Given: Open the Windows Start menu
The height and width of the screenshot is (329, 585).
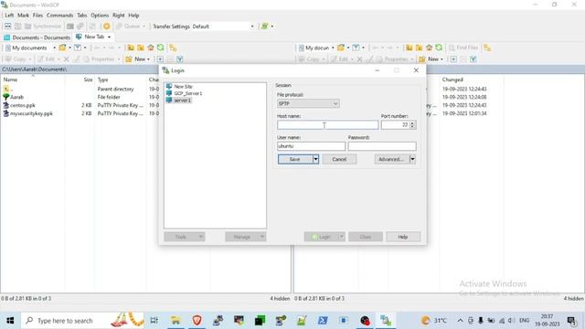Looking at the screenshot, I should tap(10, 320).
